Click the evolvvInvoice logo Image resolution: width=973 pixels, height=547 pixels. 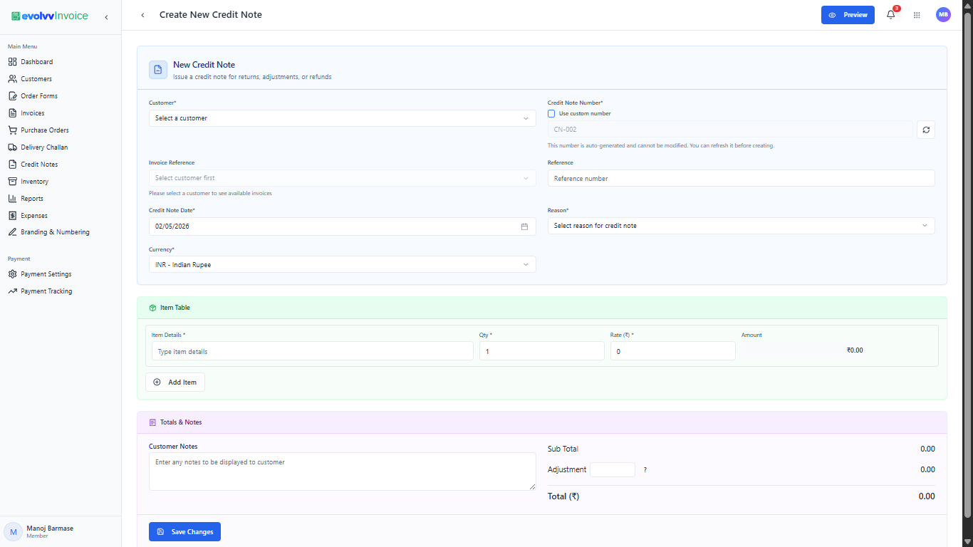click(49, 16)
